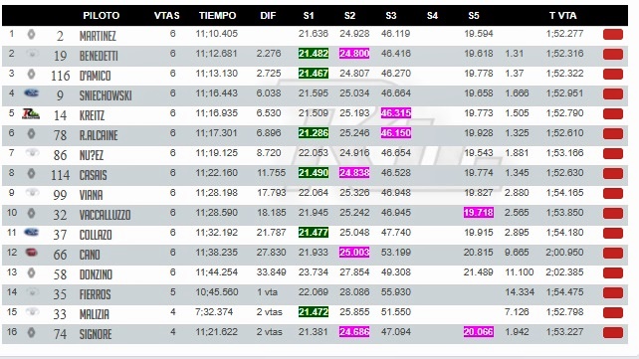Click the red button in Martinez's row

(613, 35)
